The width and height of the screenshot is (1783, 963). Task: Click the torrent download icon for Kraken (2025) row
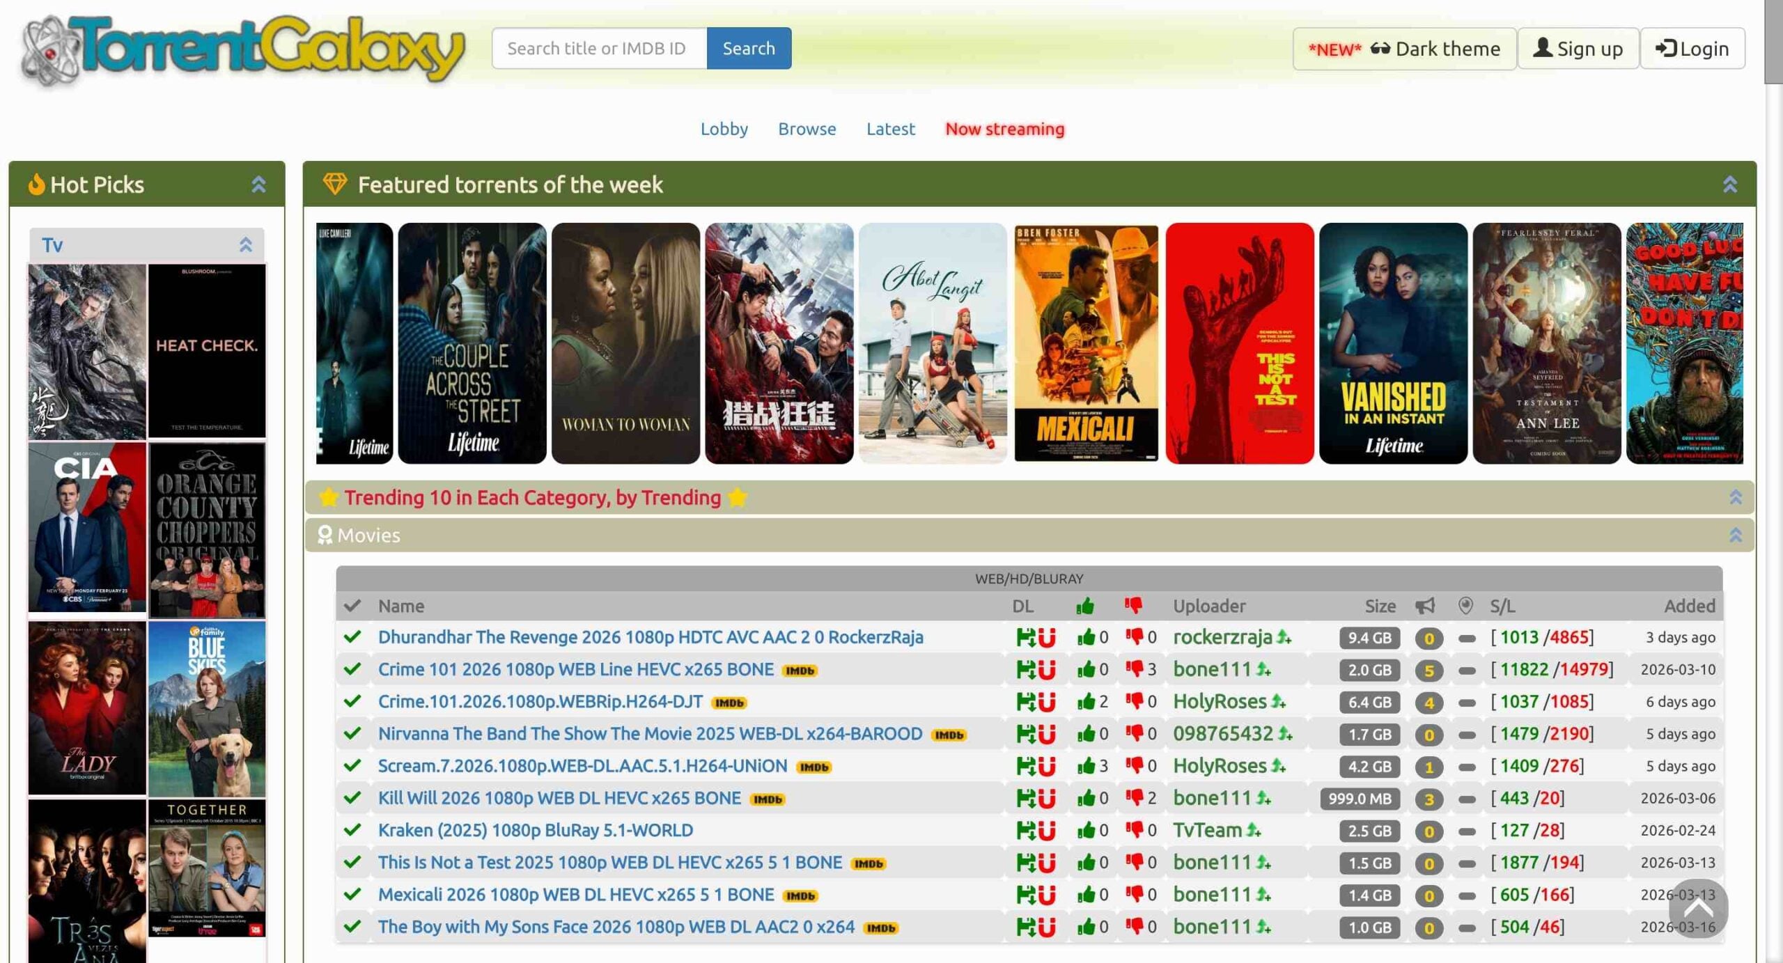pyautogui.click(x=1025, y=830)
